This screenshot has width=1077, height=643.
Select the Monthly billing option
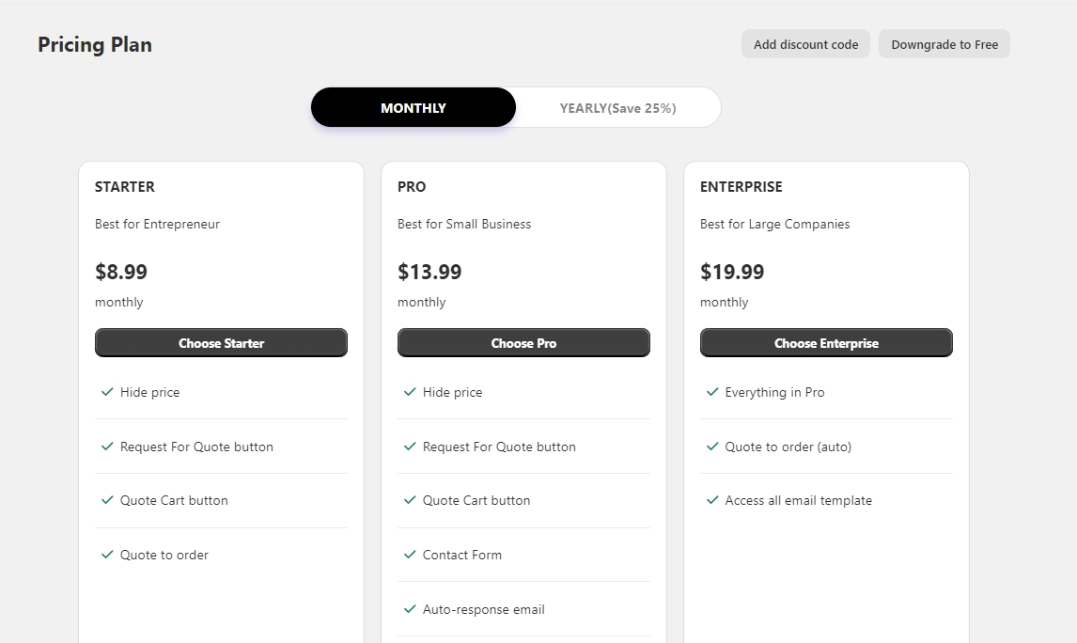414,108
